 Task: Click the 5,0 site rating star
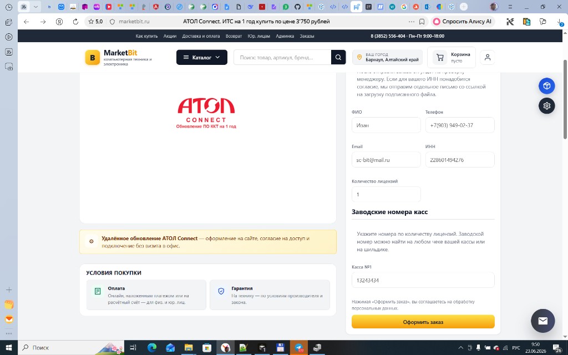click(x=95, y=22)
